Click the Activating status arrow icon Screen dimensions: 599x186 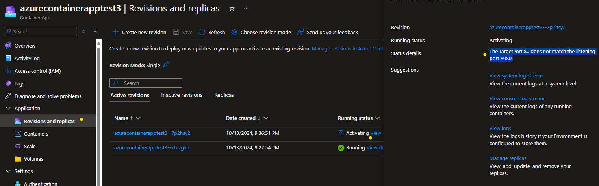coord(341,133)
